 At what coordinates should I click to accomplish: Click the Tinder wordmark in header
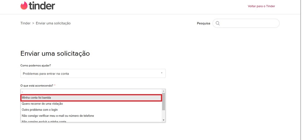coord(42,6)
